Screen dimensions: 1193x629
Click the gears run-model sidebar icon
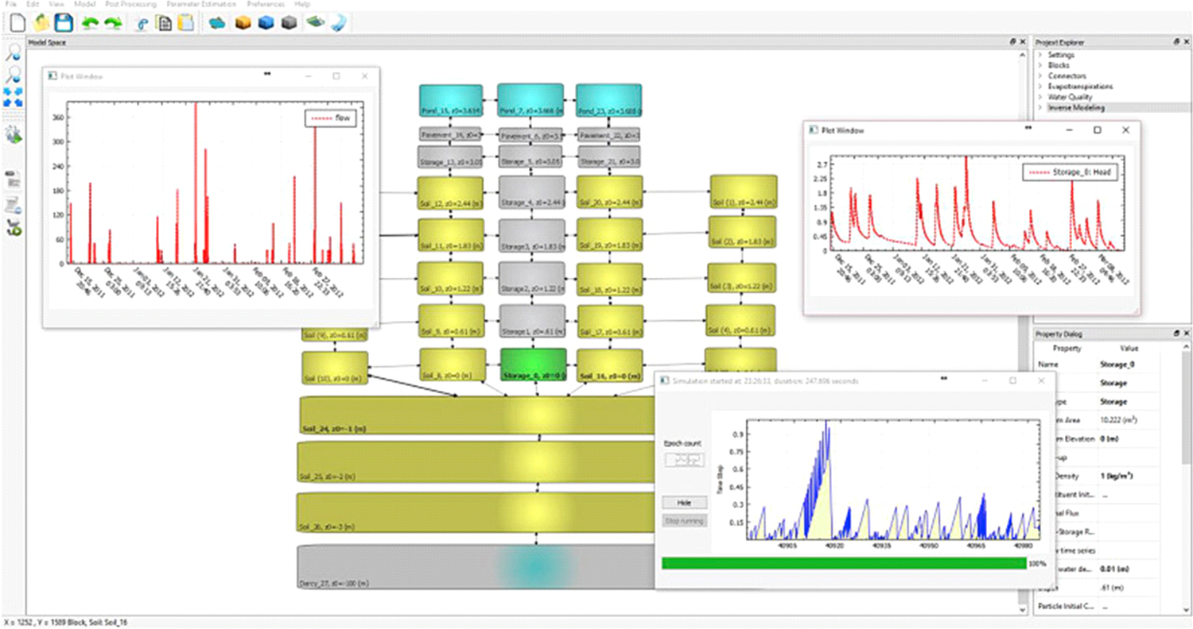pos(14,135)
